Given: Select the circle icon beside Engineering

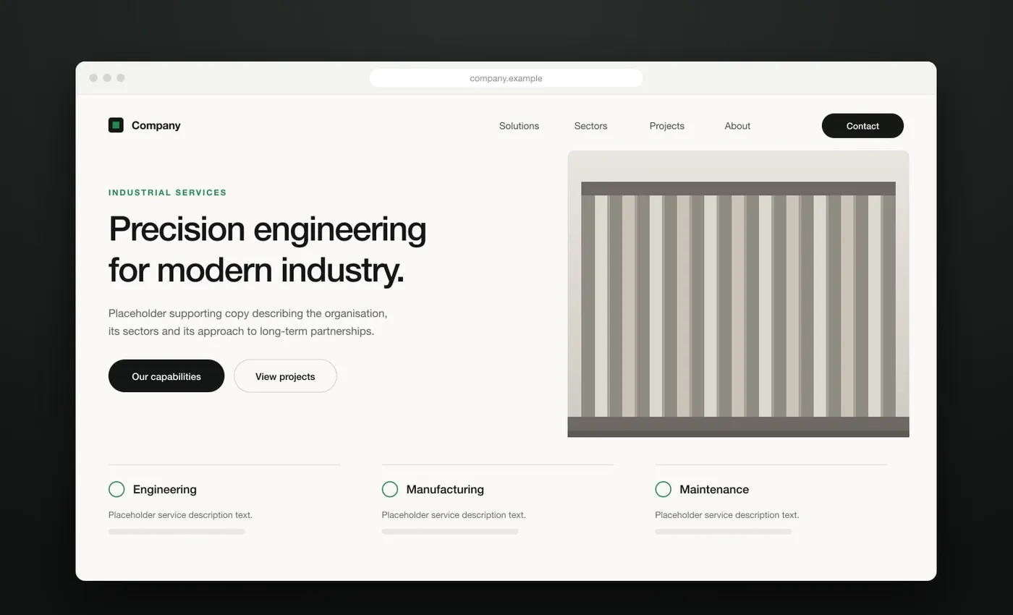Looking at the screenshot, I should [116, 489].
